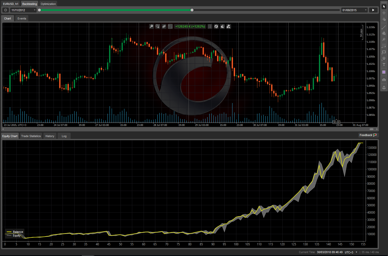Screen dimensions: 388x256
Task: Change chart type with candlestick icon
Action: point(164,26)
